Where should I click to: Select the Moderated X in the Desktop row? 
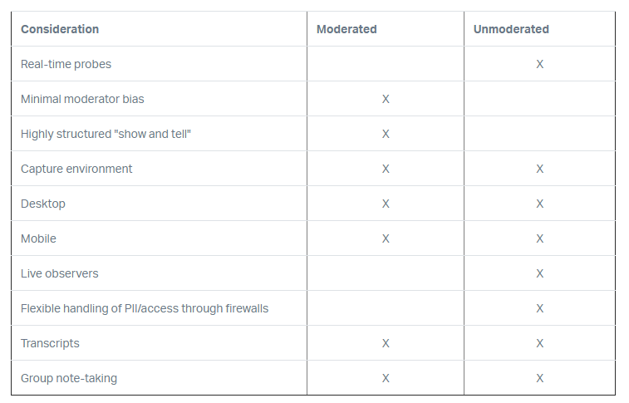(386, 204)
